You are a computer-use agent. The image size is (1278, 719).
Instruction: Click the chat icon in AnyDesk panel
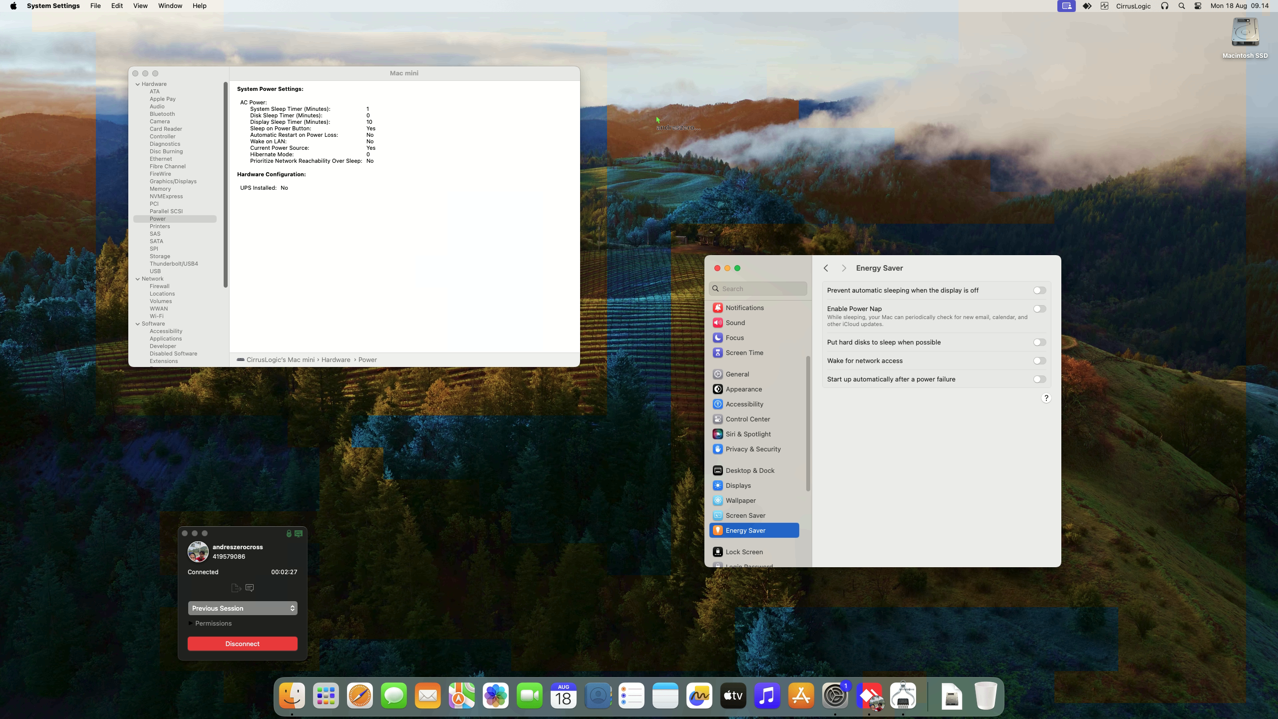(250, 588)
